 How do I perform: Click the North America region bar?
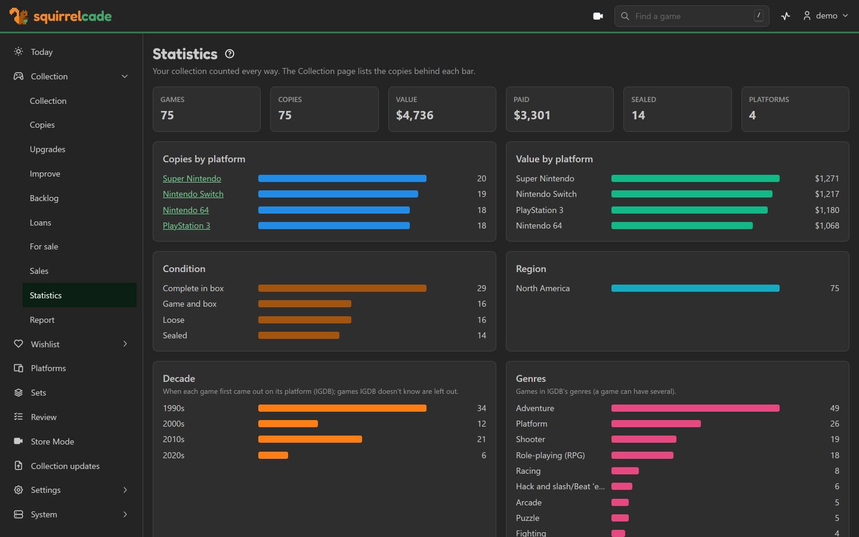[x=696, y=288]
